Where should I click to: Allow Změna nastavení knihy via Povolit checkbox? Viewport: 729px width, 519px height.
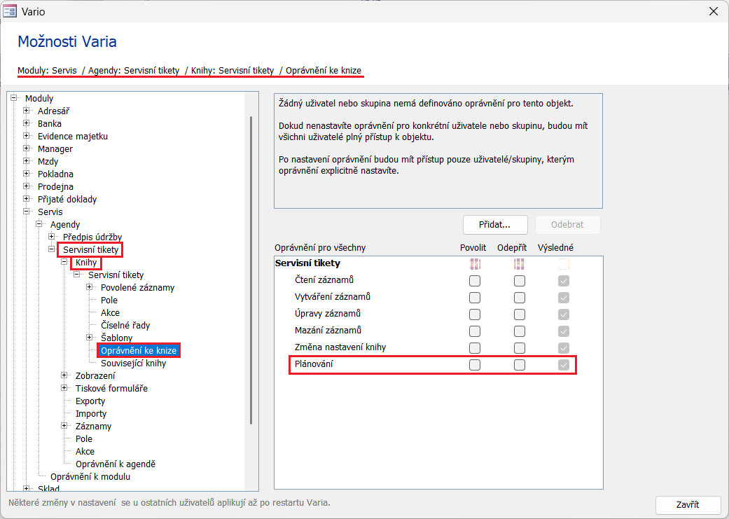pyautogui.click(x=475, y=348)
